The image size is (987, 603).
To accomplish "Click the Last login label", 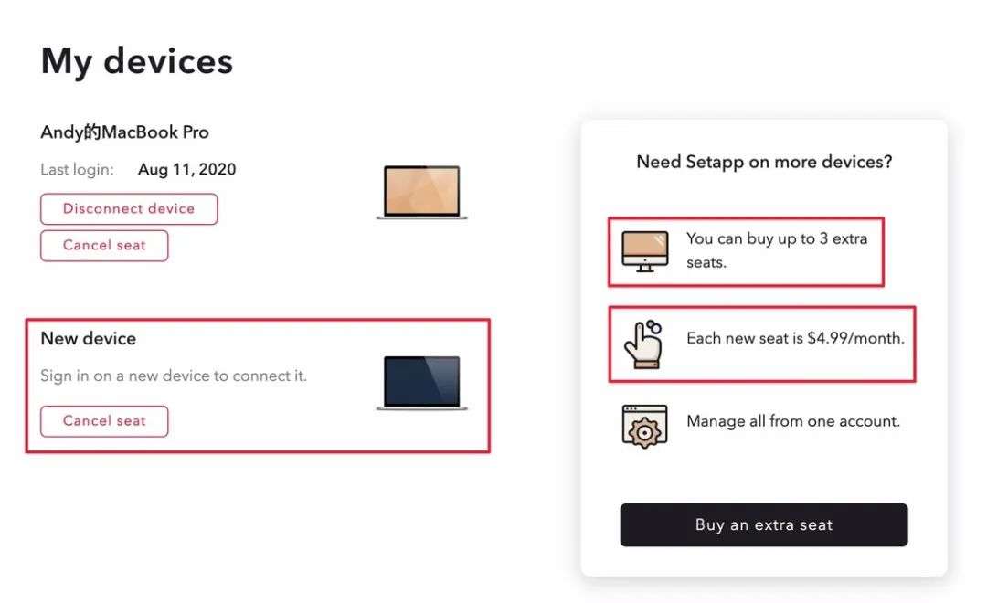I will pos(78,169).
